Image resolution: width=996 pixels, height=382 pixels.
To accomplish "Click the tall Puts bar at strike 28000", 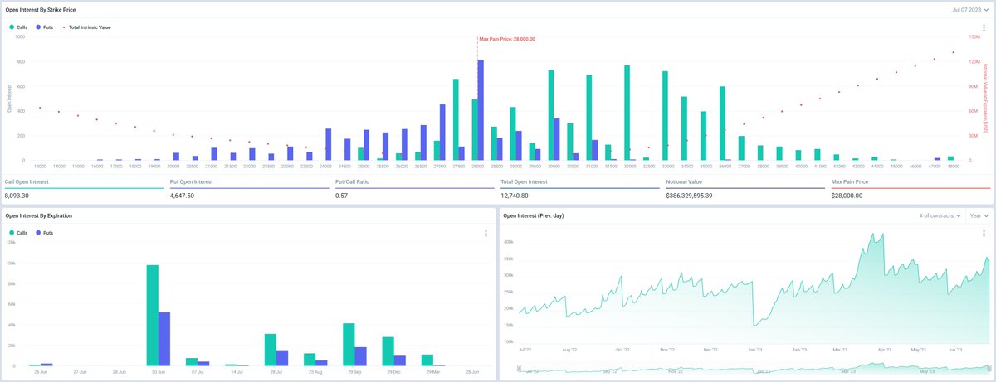I will pyautogui.click(x=481, y=110).
